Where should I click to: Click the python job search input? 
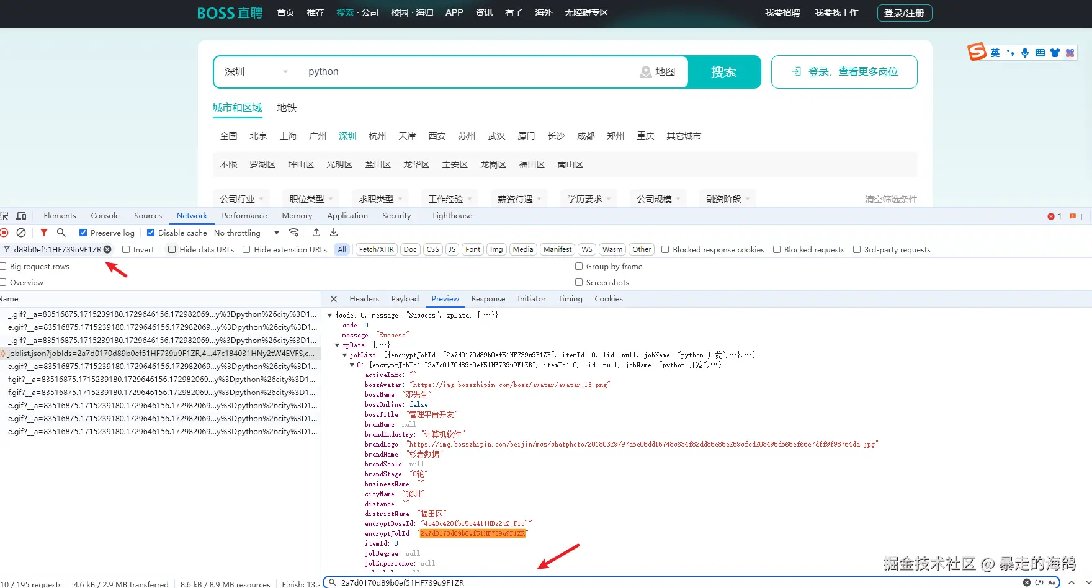click(x=468, y=72)
